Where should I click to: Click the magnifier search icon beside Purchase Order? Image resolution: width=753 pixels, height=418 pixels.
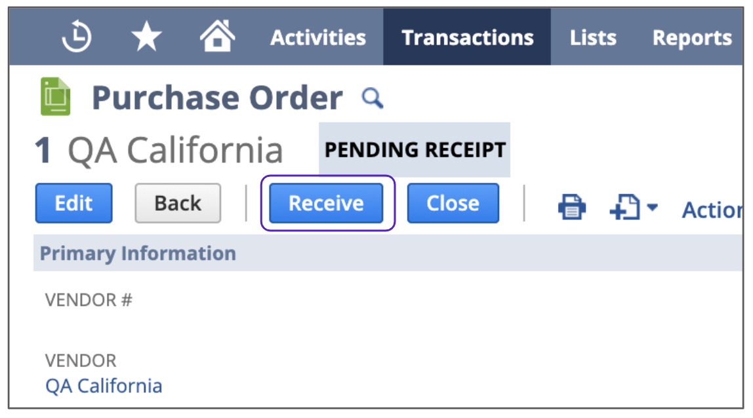pos(373,98)
